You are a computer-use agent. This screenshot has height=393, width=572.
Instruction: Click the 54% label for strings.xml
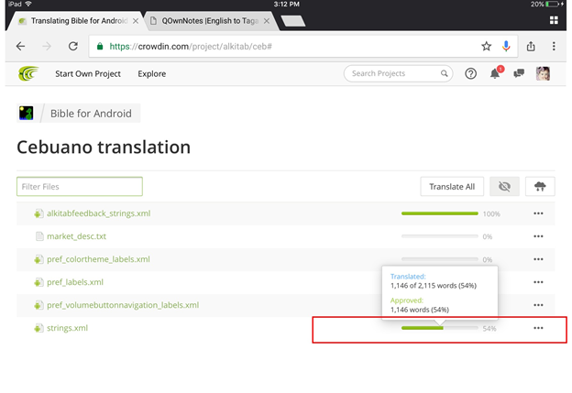pyautogui.click(x=489, y=329)
